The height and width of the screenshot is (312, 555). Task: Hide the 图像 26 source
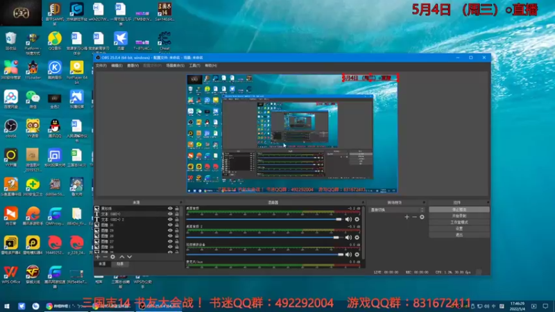pos(170,247)
